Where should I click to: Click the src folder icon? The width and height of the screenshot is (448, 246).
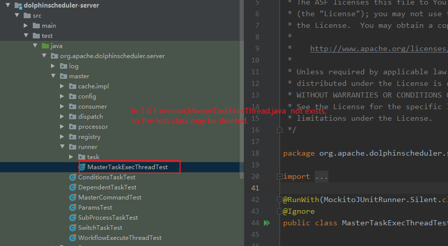tap(27, 16)
